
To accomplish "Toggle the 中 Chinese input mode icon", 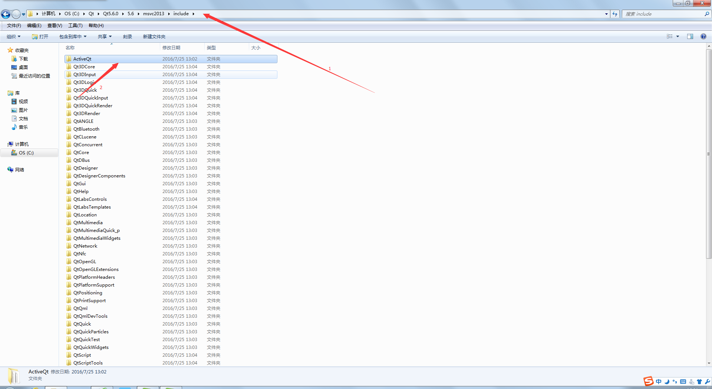I will pyautogui.click(x=659, y=382).
